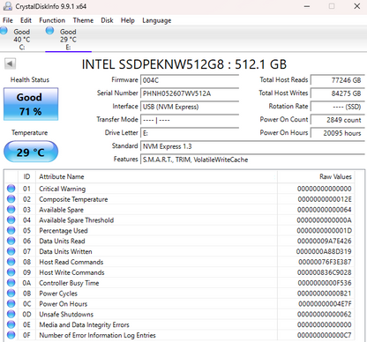Click status orb of Available Spare Threshold row
The image size is (367, 342).
pos(11,219)
